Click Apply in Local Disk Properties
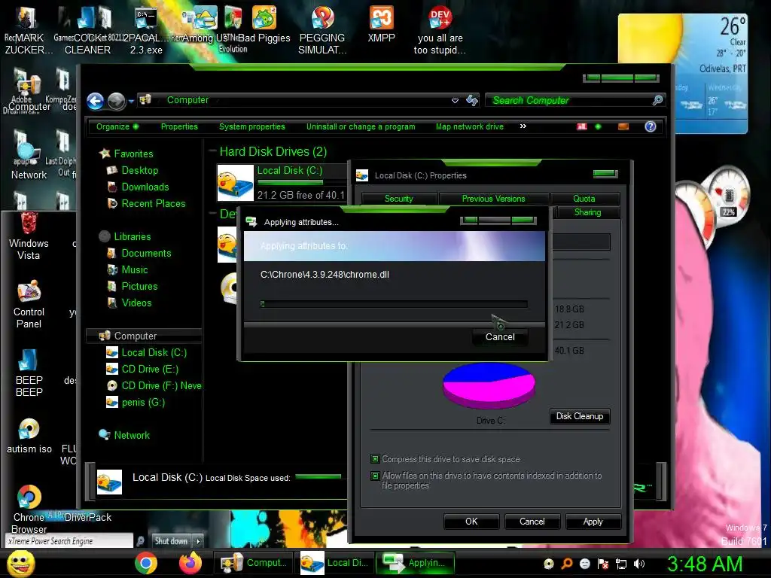This screenshot has height=578, width=771. pos(593,522)
